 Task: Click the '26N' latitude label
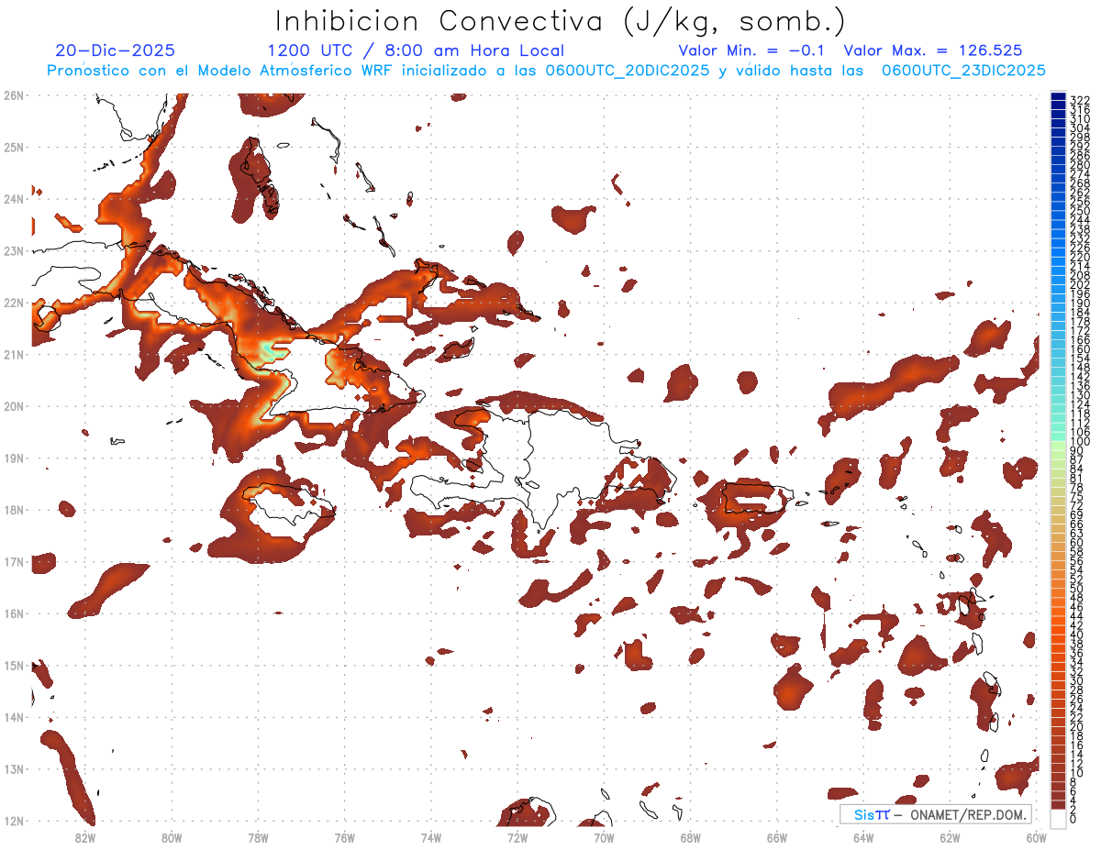coord(13,95)
